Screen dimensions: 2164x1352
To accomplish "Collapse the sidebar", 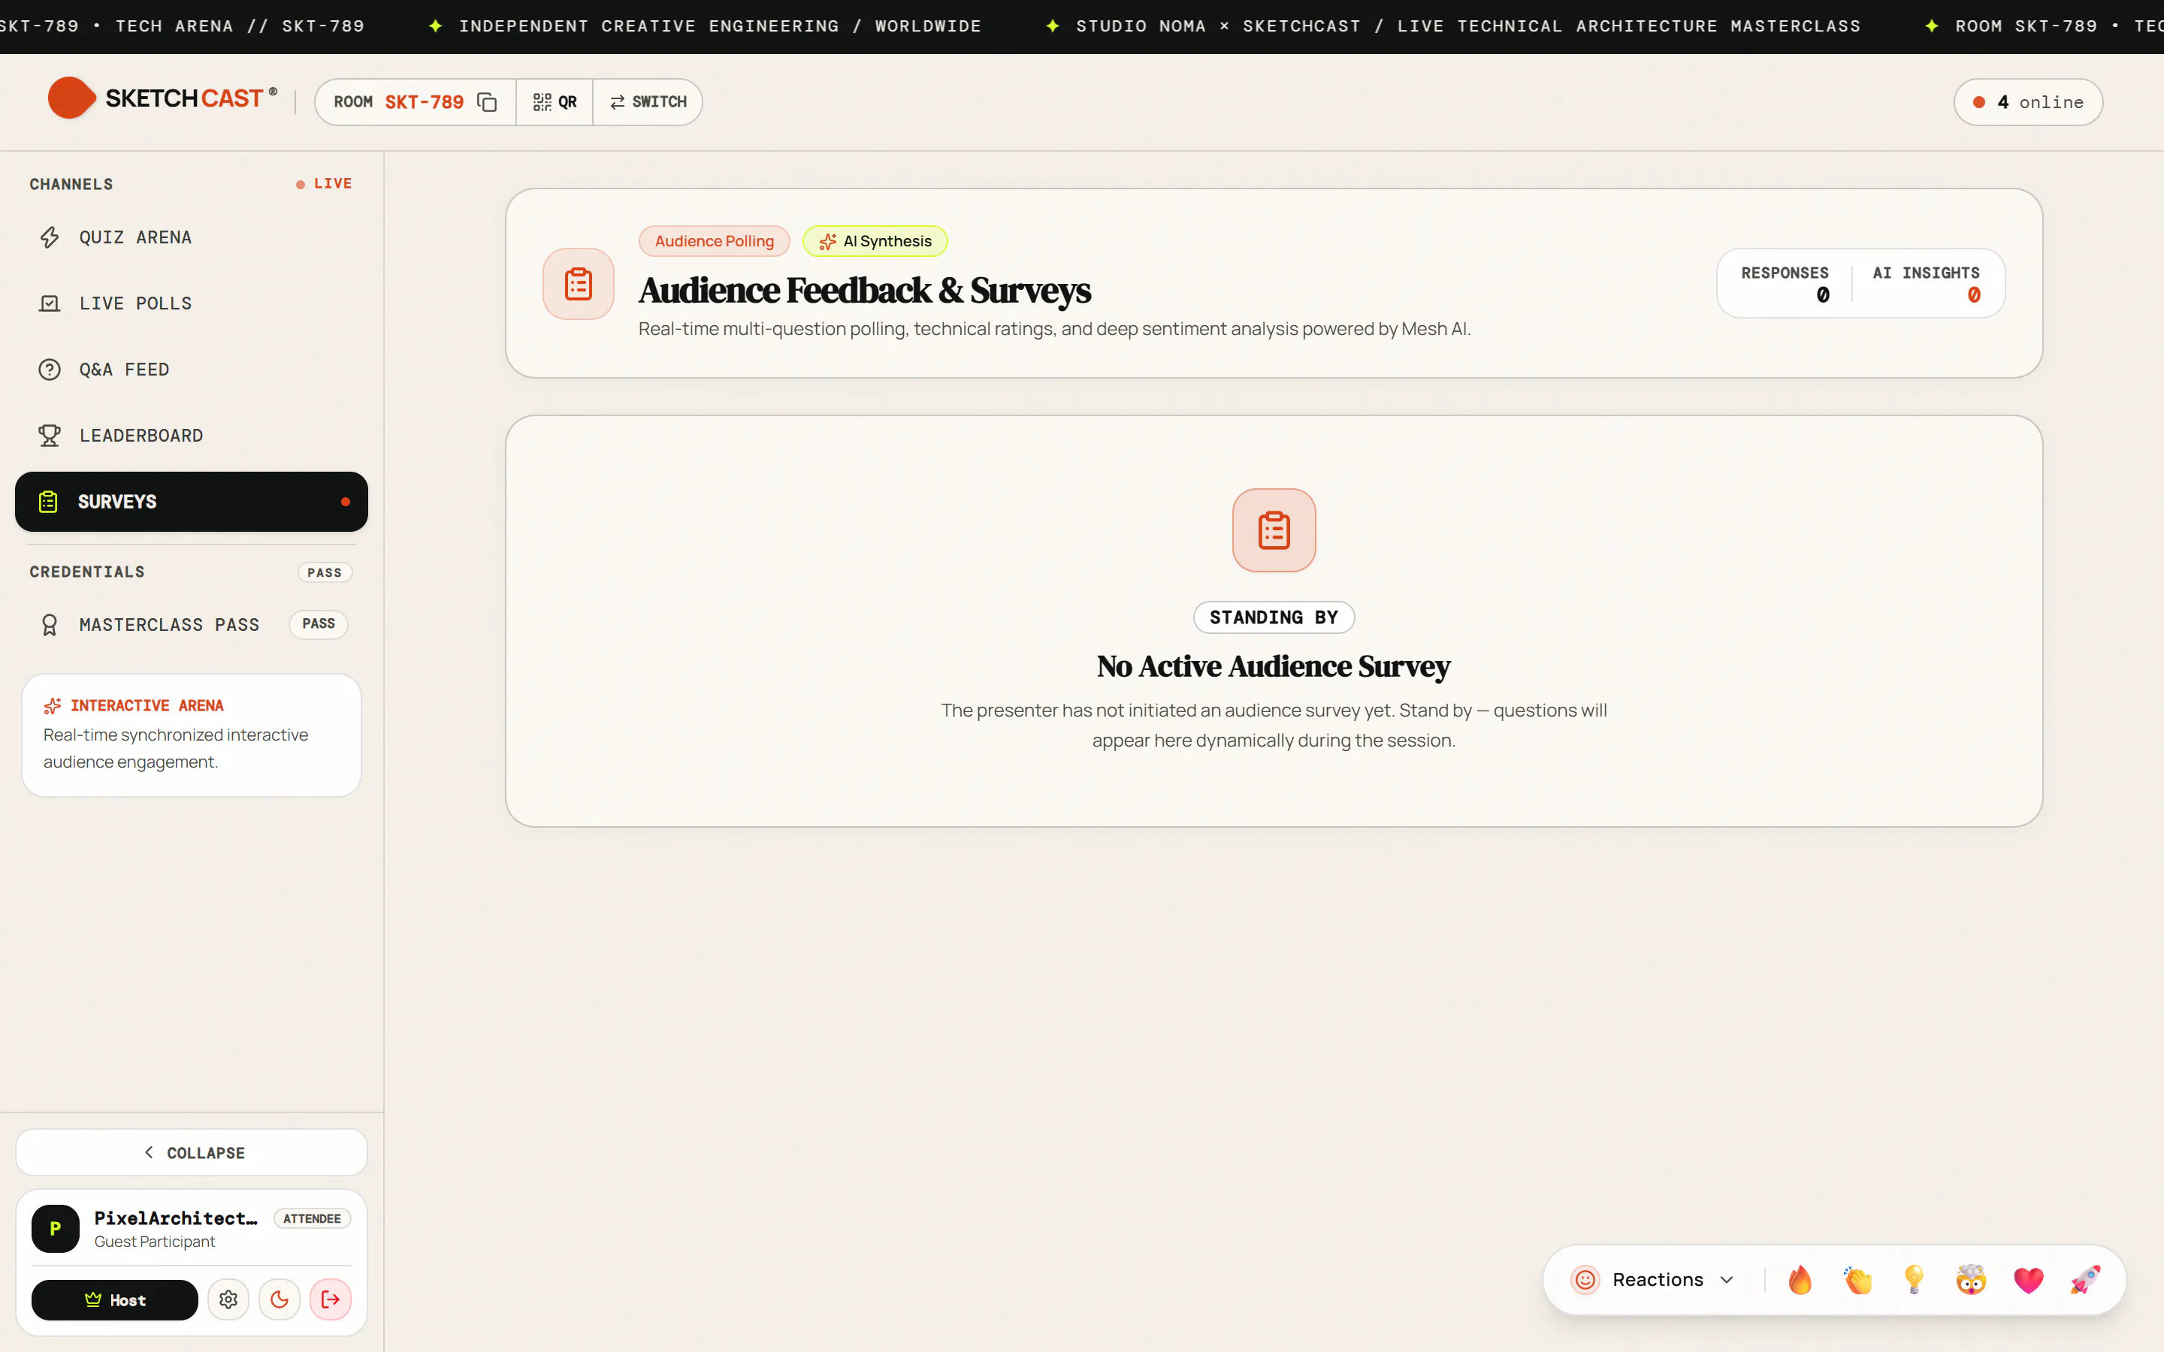I will click(192, 1153).
